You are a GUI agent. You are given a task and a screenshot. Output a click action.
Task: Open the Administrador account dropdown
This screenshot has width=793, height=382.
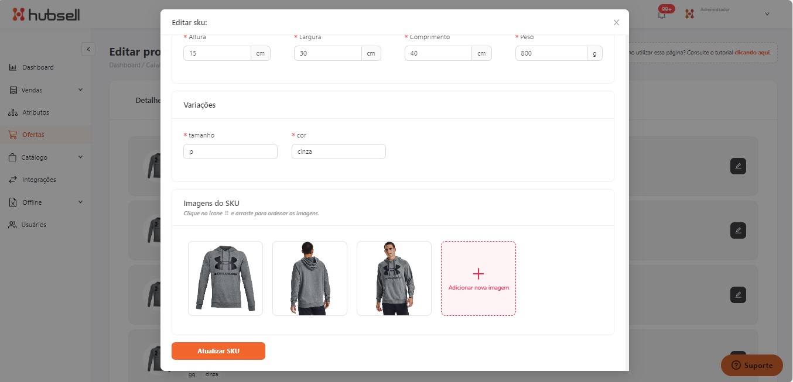click(767, 14)
